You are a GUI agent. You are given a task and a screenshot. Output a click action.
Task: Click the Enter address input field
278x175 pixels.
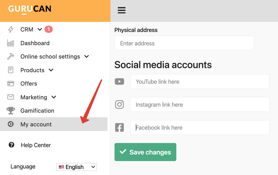[184, 43]
